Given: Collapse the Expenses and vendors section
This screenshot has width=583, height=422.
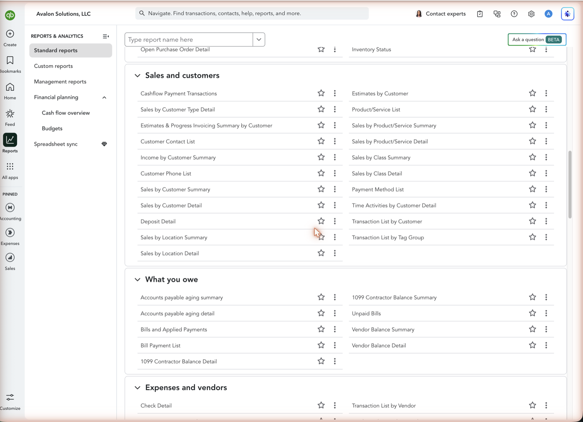Looking at the screenshot, I should click(138, 387).
